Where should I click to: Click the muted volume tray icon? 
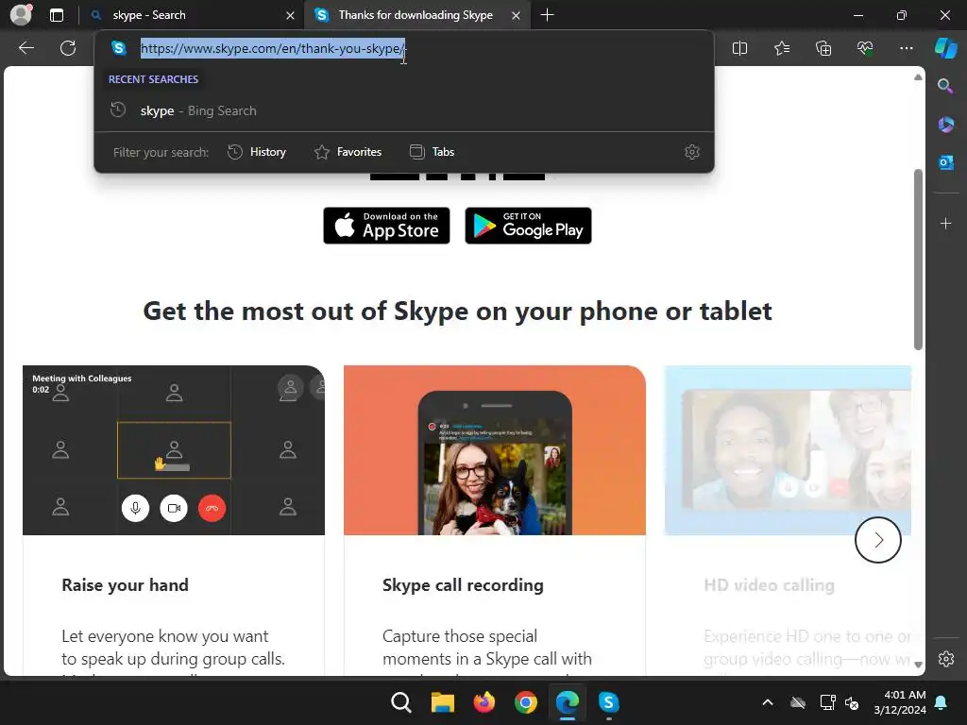(853, 702)
